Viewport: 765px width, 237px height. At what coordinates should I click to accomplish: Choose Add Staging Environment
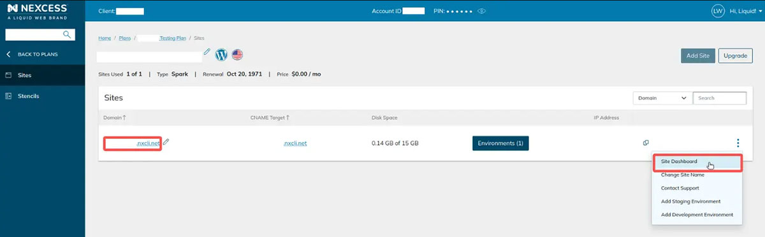coord(691,201)
